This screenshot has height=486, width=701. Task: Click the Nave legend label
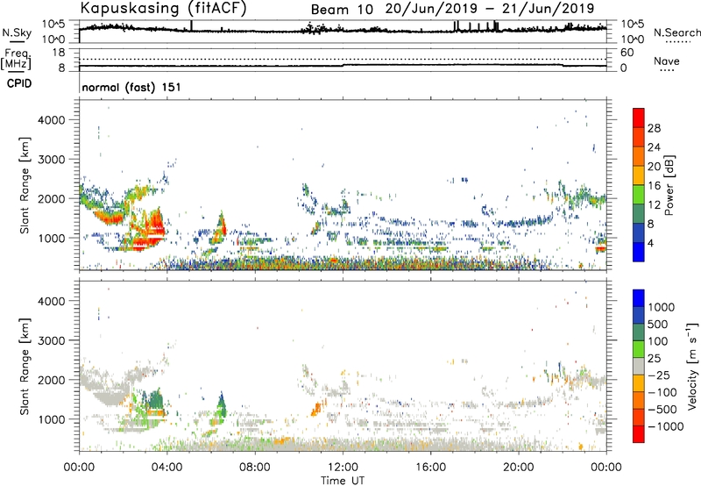[x=667, y=61]
